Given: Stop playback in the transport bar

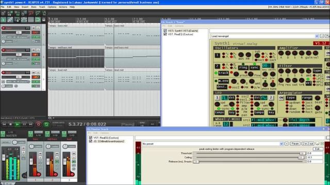Looking at the screenshot, I should (x=10, y=124).
